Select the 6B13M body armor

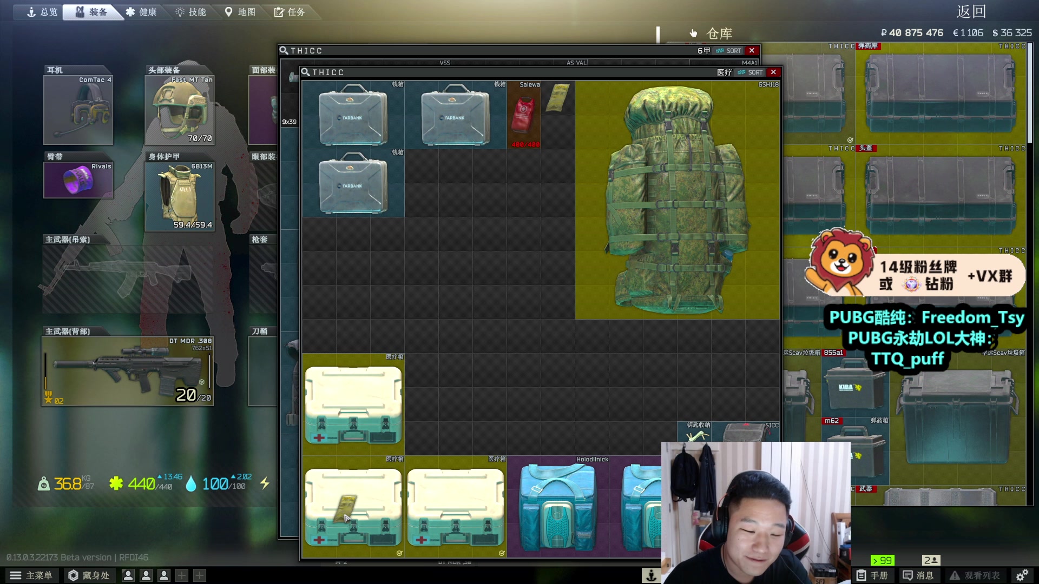point(180,196)
